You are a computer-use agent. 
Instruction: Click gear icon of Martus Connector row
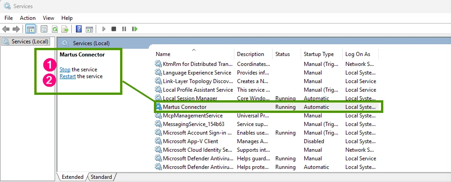[158, 107]
